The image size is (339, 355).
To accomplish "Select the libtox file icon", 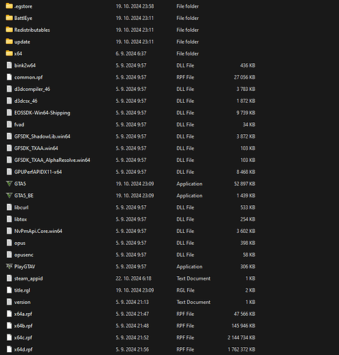I will coord(9,219).
